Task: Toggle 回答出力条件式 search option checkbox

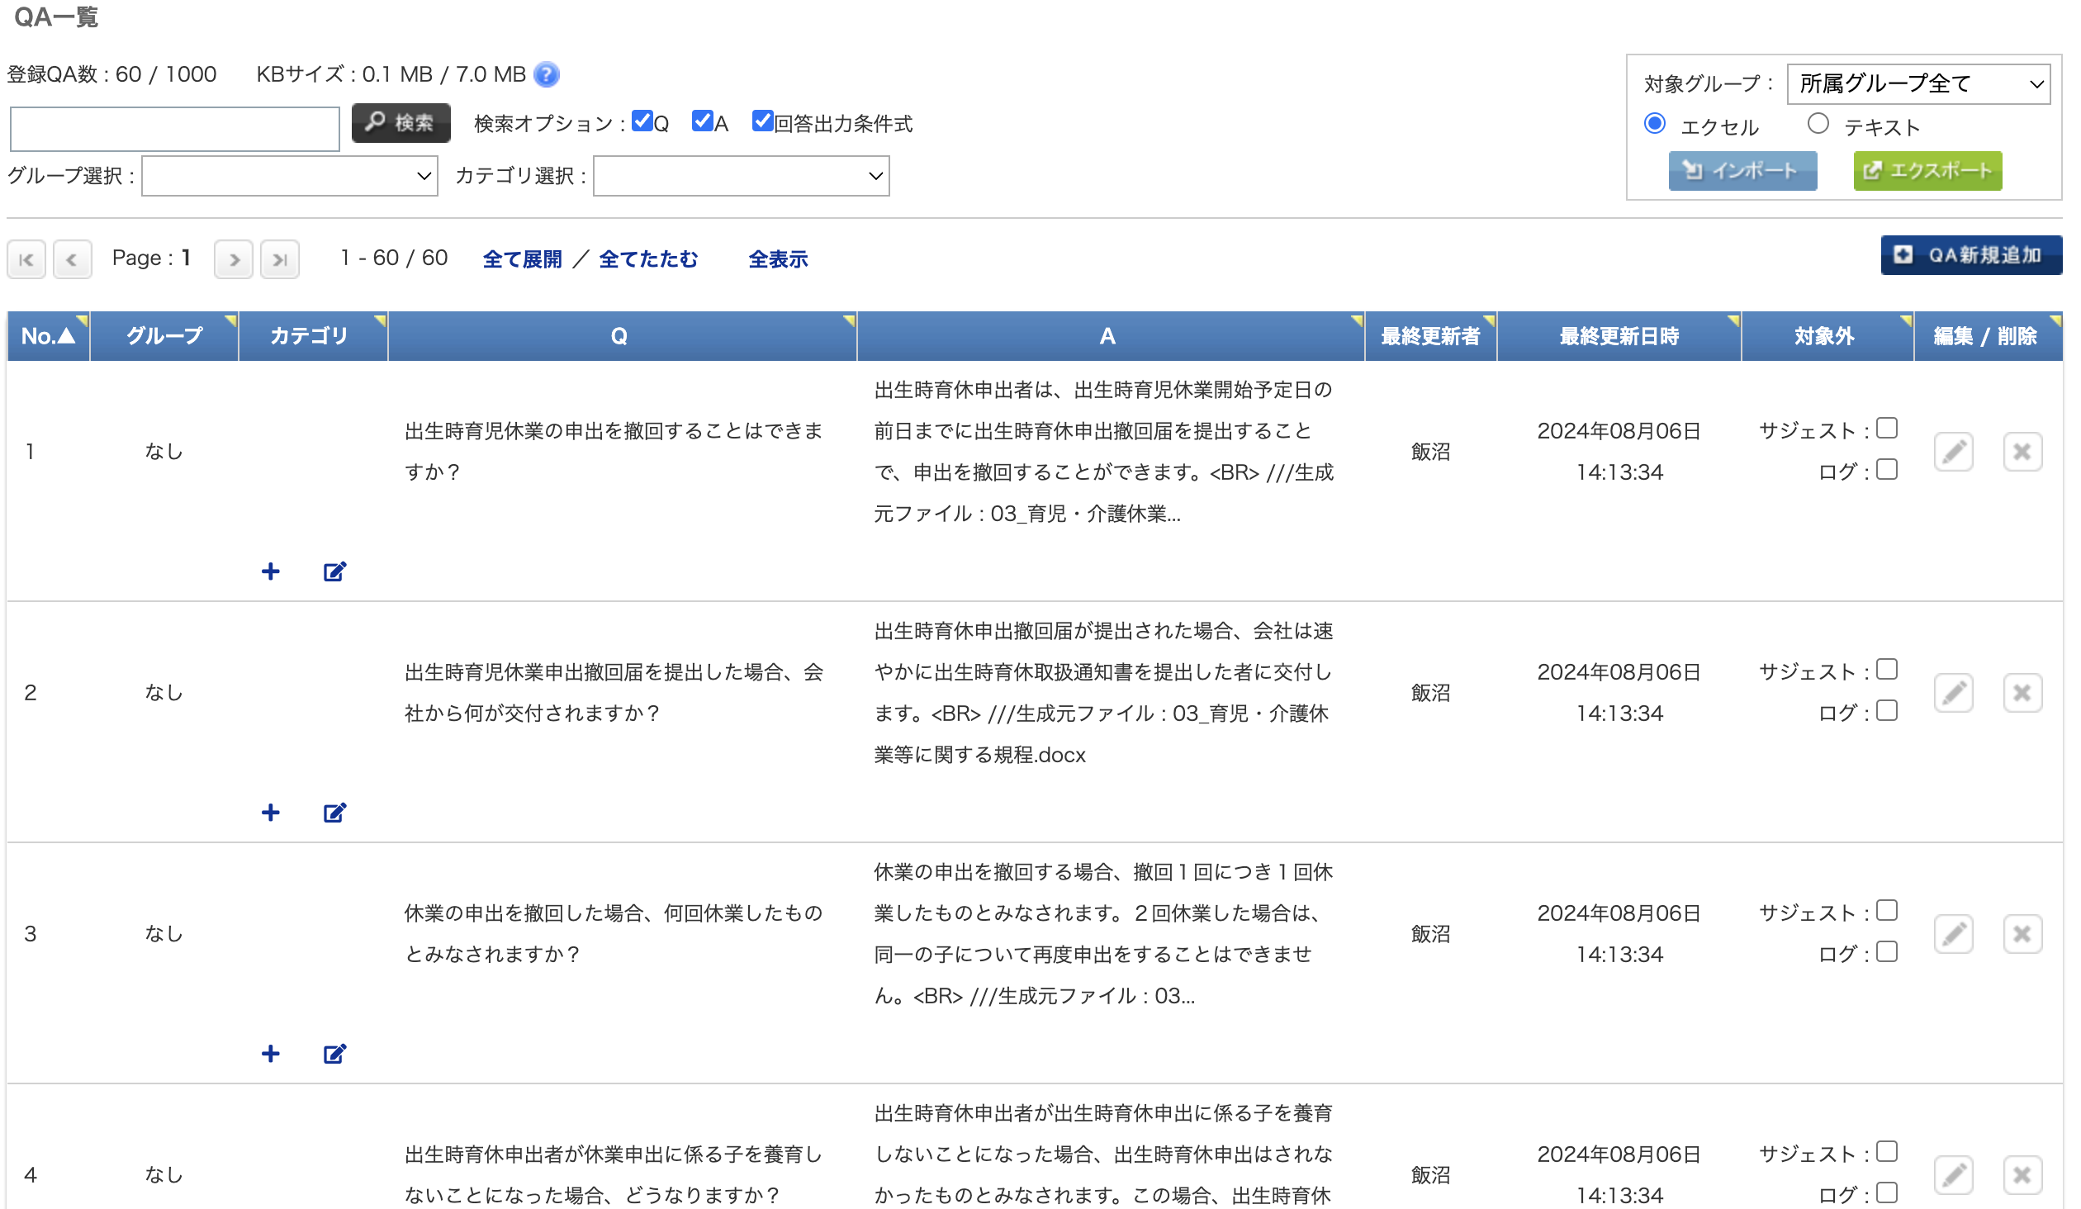Action: (x=762, y=121)
